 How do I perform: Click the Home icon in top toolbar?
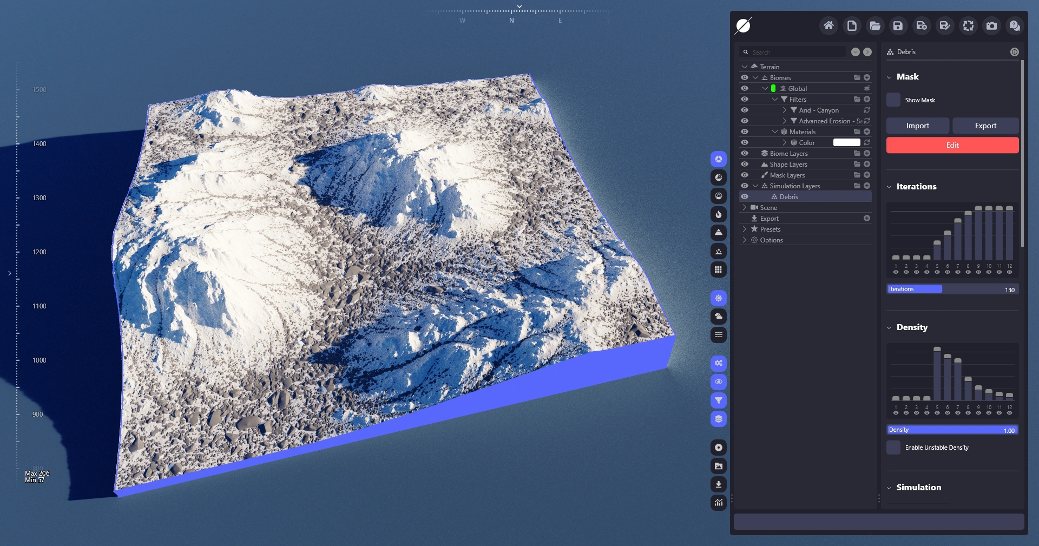828,25
